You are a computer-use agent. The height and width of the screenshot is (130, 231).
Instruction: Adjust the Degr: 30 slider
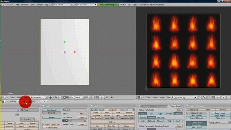52,113
